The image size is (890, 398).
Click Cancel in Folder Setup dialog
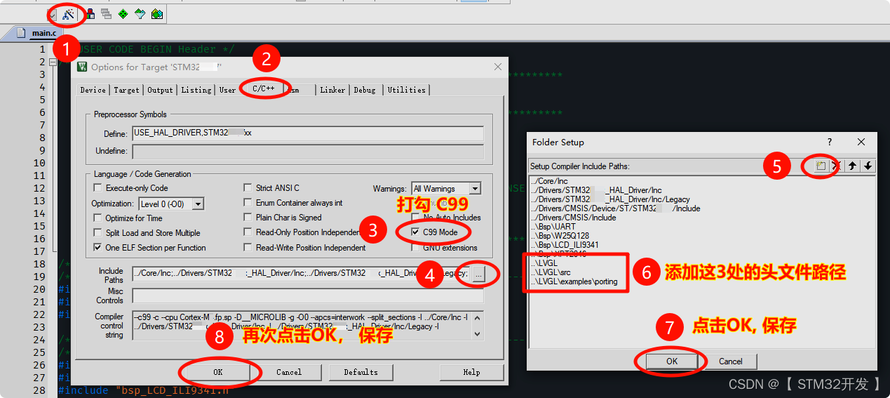(731, 361)
